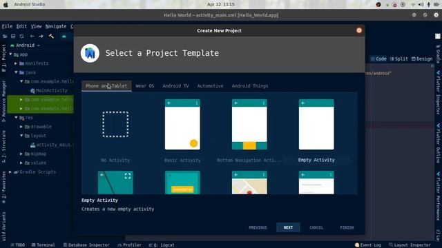Select the Empty Activity template thumbnail
The width and height of the screenshot is (442, 248).
coord(316,124)
